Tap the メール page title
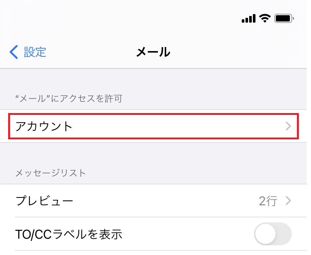Screen dimensions: 311x255 click(x=153, y=52)
